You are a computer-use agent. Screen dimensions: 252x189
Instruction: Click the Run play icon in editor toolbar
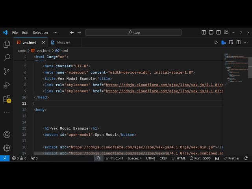pyautogui.click(x=216, y=43)
